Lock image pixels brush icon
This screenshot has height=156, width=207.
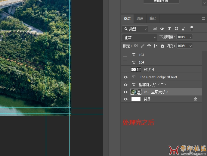(142, 46)
